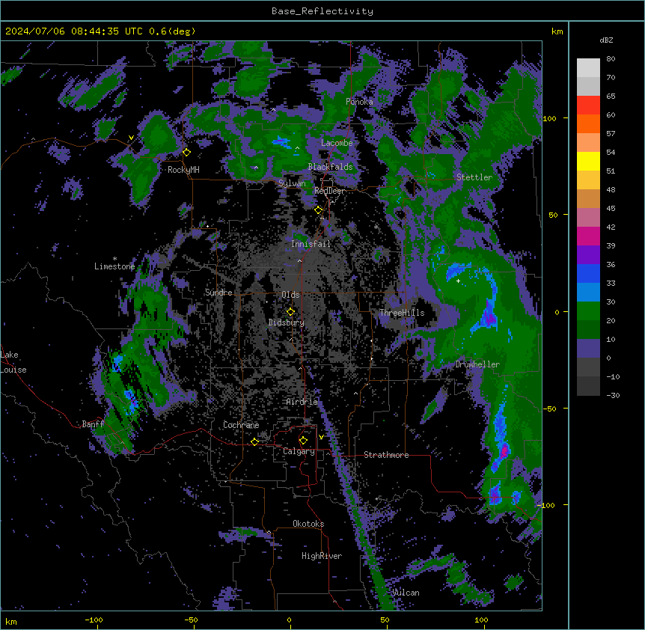Select the orange 57-60 dBZ legend swatch
Viewport: 645px width, 630px height.
[588, 123]
